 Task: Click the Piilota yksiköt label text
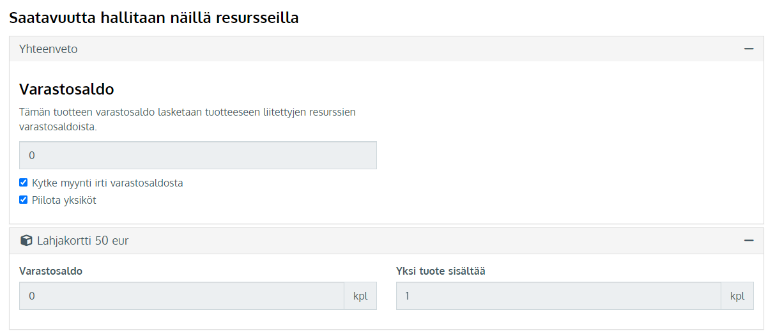[x=64, y=200]
